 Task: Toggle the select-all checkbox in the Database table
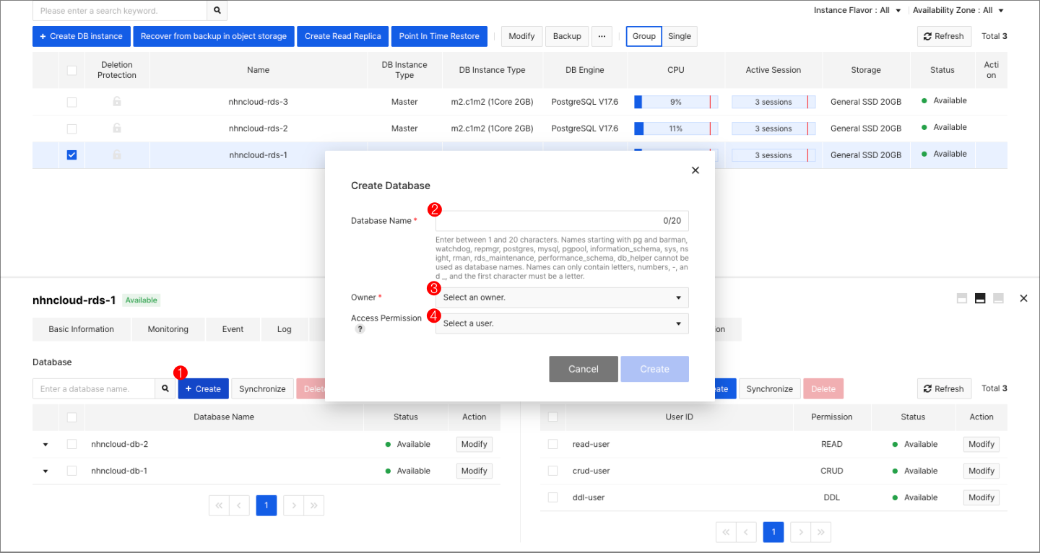pos(71,417)
